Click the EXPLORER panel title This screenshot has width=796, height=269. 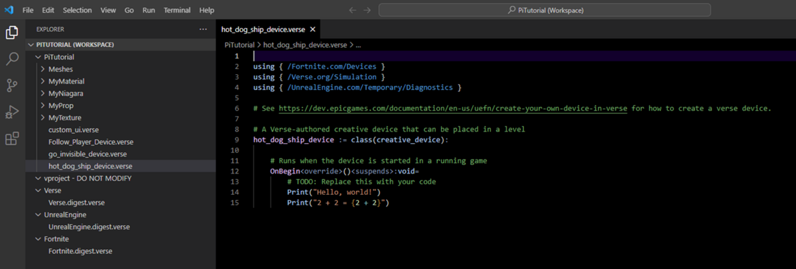[50, 29]
